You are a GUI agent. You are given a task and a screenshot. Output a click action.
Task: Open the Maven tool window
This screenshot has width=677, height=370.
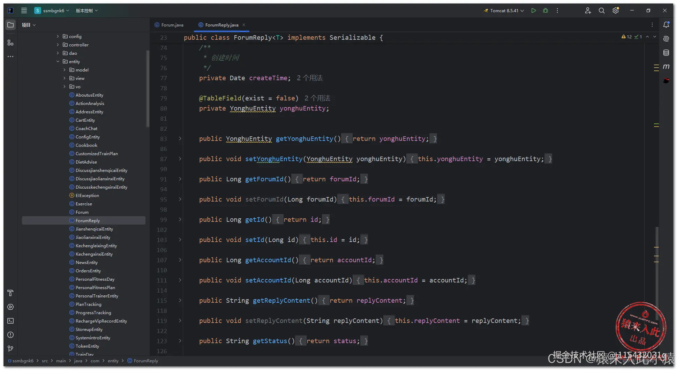tap(666, 67)
